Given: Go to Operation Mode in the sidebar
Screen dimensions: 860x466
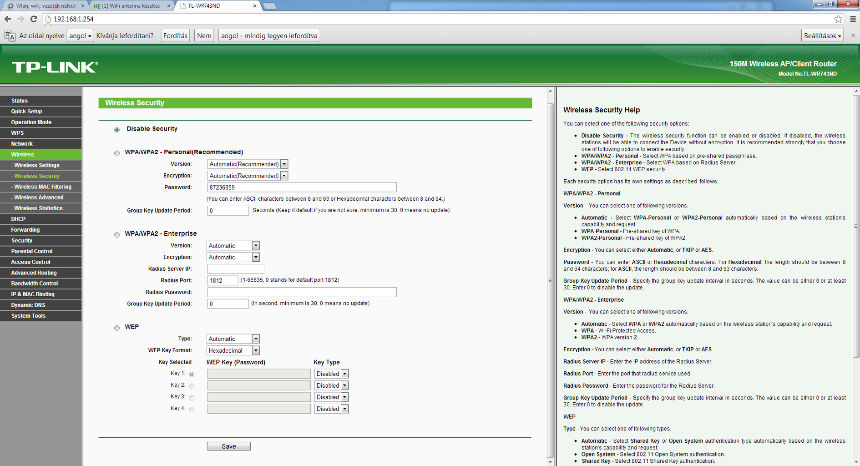Looking at the screenshot, I should [41, 122].
